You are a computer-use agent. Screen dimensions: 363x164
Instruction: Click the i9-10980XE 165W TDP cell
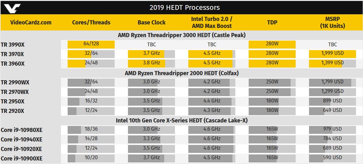(x=272, y=129)
